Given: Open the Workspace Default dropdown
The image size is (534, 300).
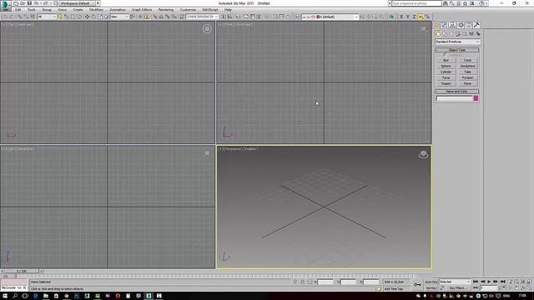Looking at the screenshot, I should pos(78,3).
